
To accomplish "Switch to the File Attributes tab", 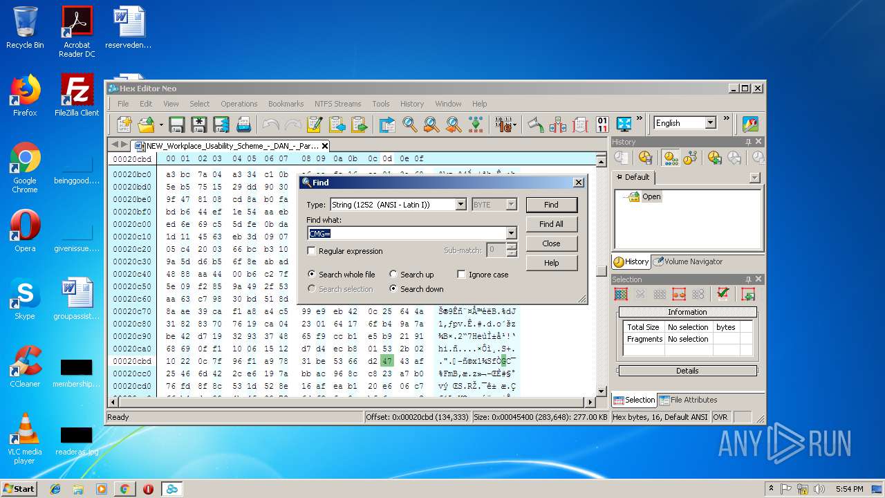I will (688, 400).
